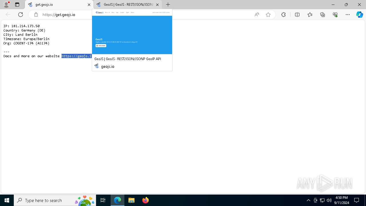This screenshot has height=206, width=366.
Task: Open the Edge profile menu
Action: 6,5
